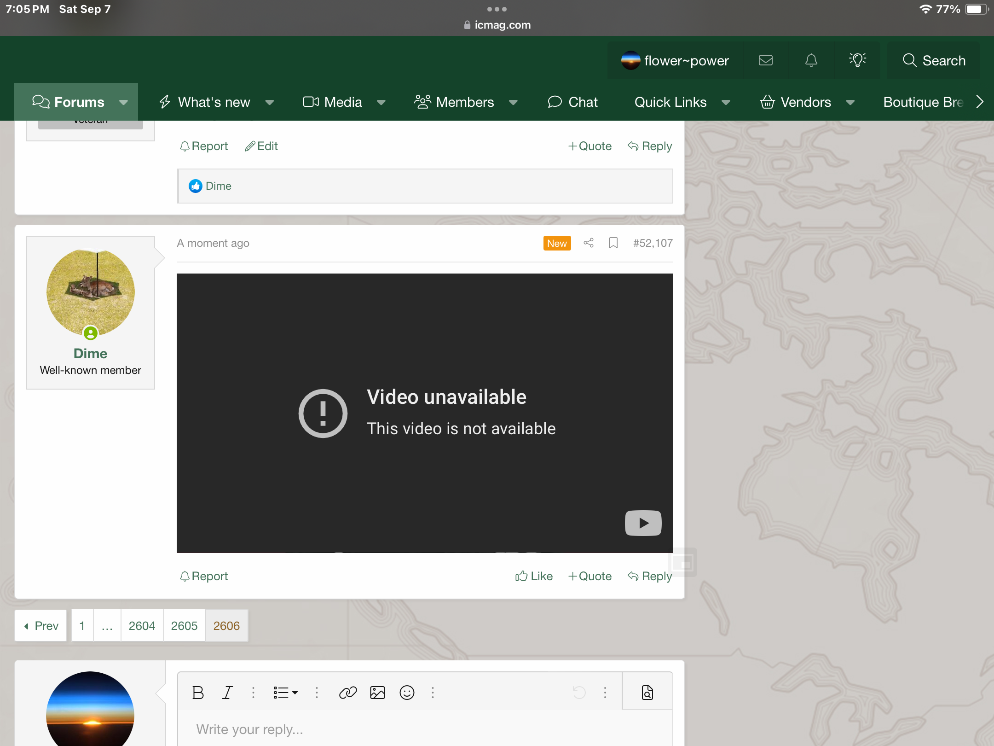Open Dime in the likes bar

219,186
